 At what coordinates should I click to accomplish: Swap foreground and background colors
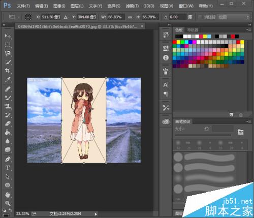click(x=10, y=210)
